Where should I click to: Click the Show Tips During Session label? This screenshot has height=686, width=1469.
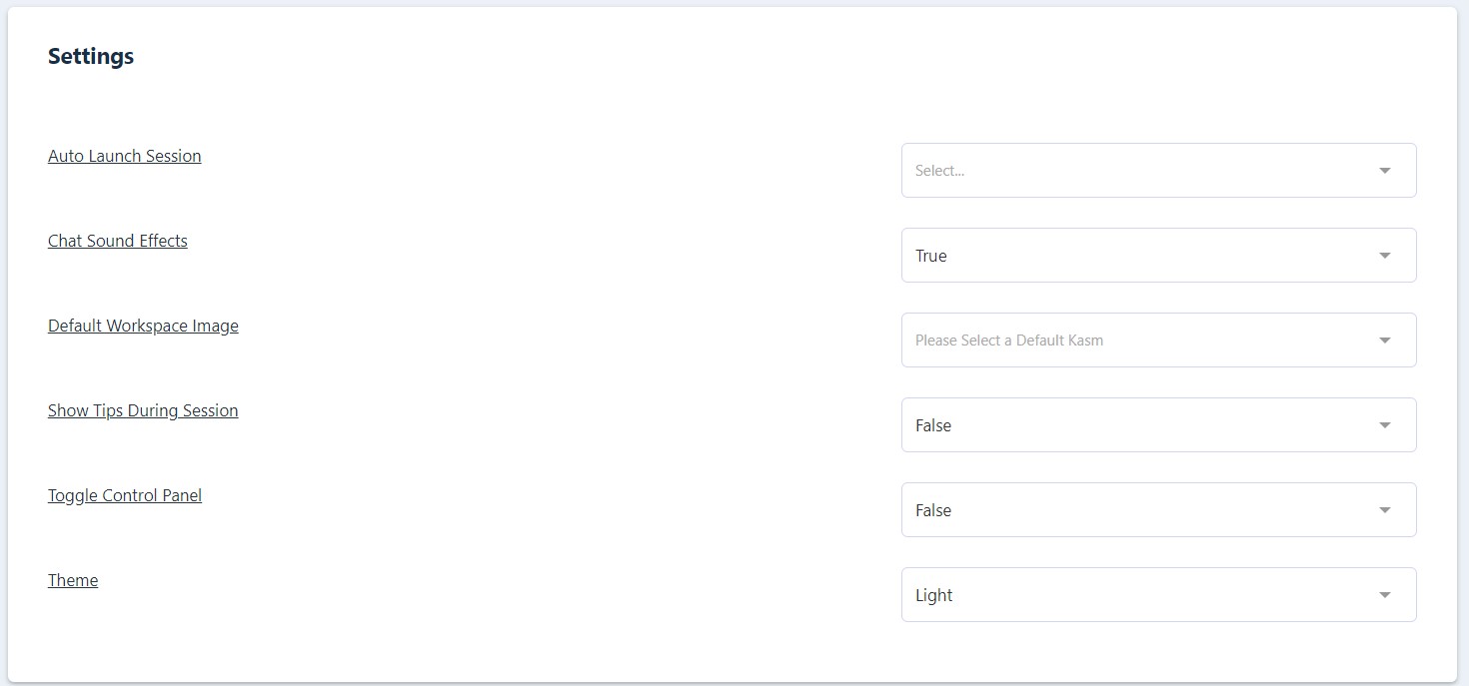pyautogui.click(x=143, y=410)
